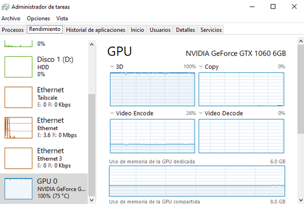Image resolution: width=304 pixels, height=209 pixels.
Task: Open the Archivo menu
Action: 11,18
